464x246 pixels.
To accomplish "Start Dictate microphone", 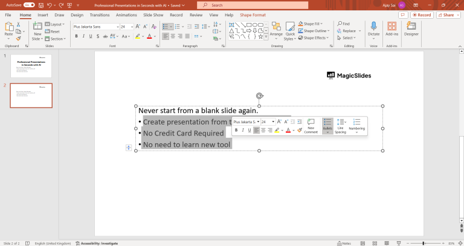I will (373, 29).
